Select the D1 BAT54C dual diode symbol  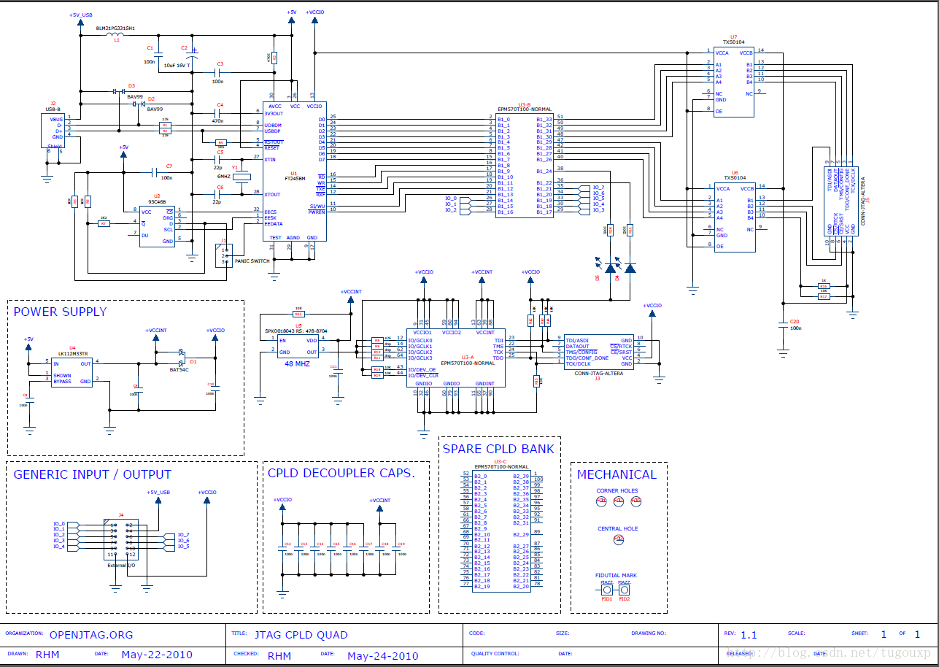point(180,358)
